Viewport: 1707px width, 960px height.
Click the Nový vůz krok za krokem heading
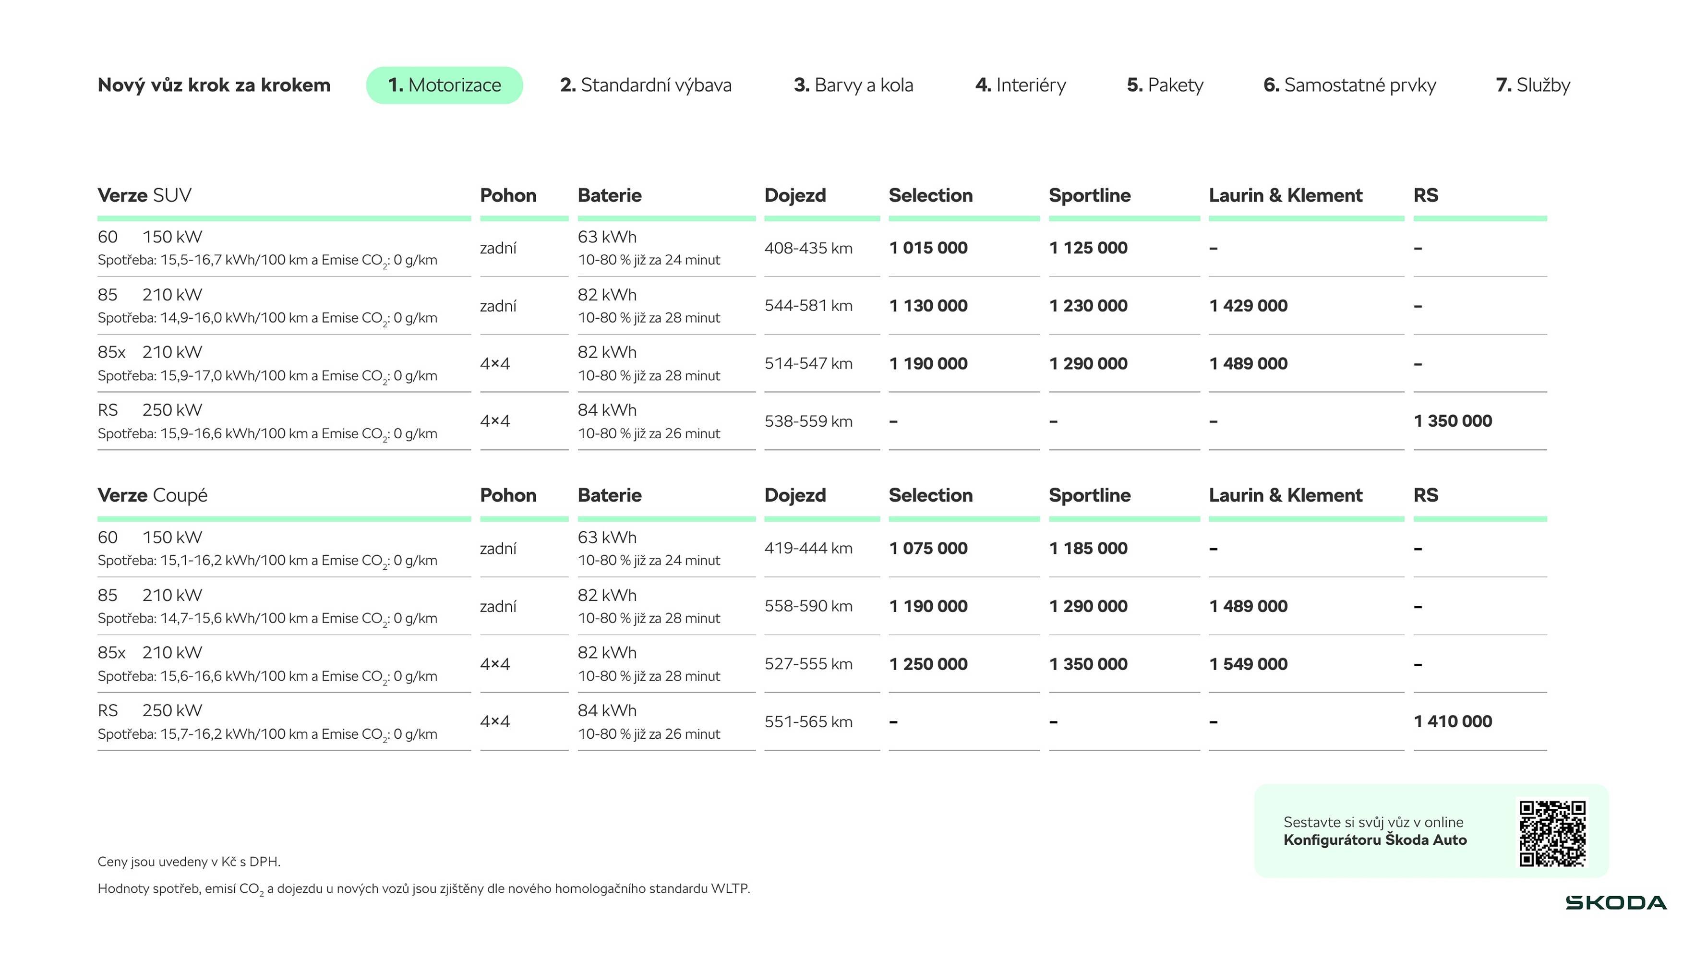click(x=213, y=85)
